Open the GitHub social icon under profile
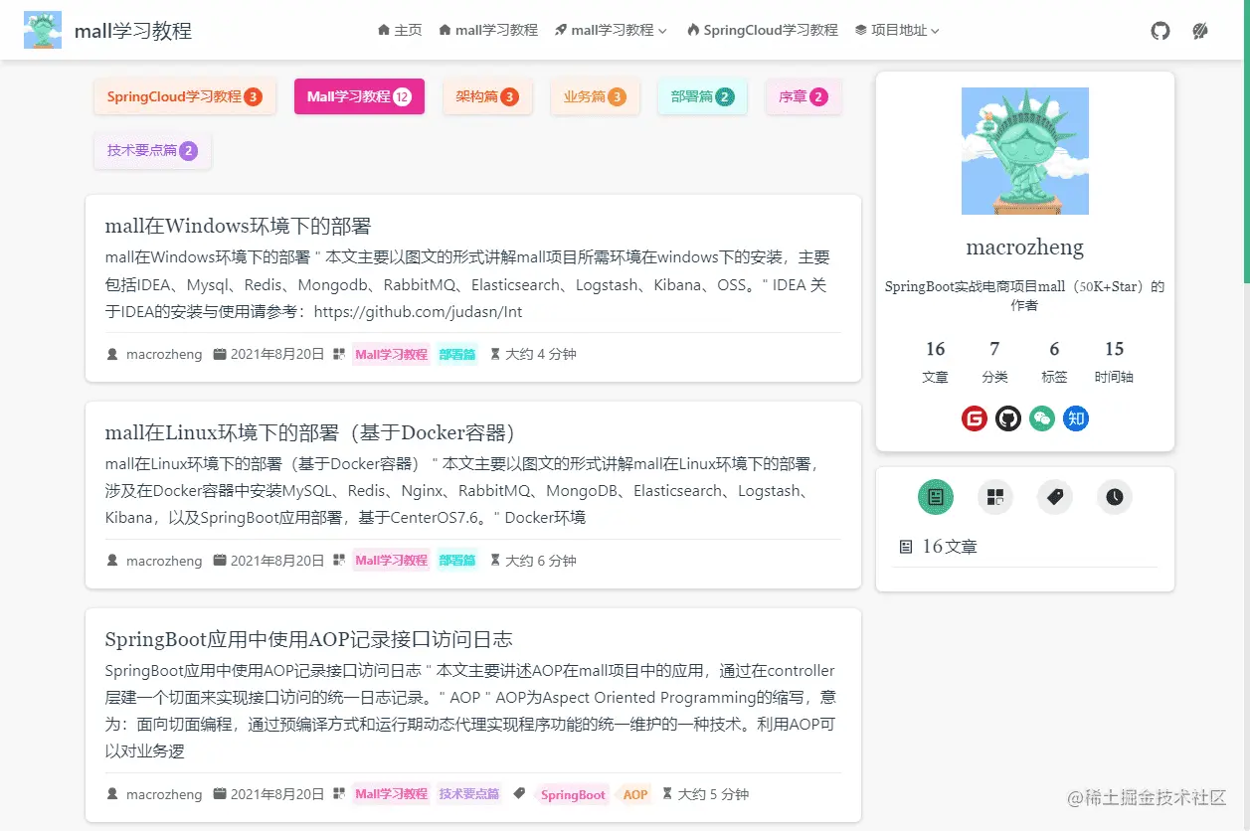This screenshot has height=831, width=1250. pyautogui.click(x=1008, y=418)
